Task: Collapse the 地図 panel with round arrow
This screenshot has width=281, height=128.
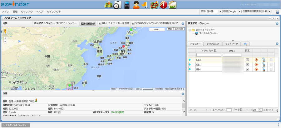Action: (183, 24)
